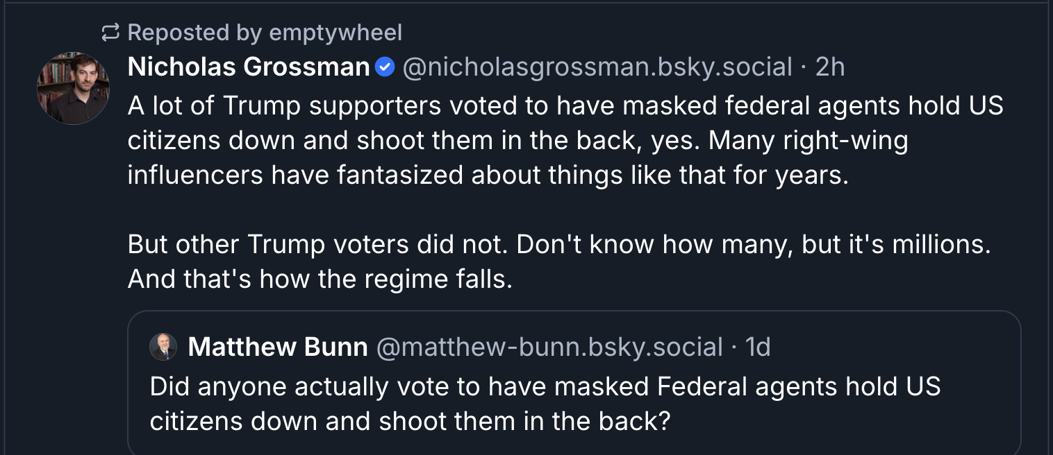
Task: Click Nicholas Grossman's profile avatar
Action: click(x=73, y=89)
